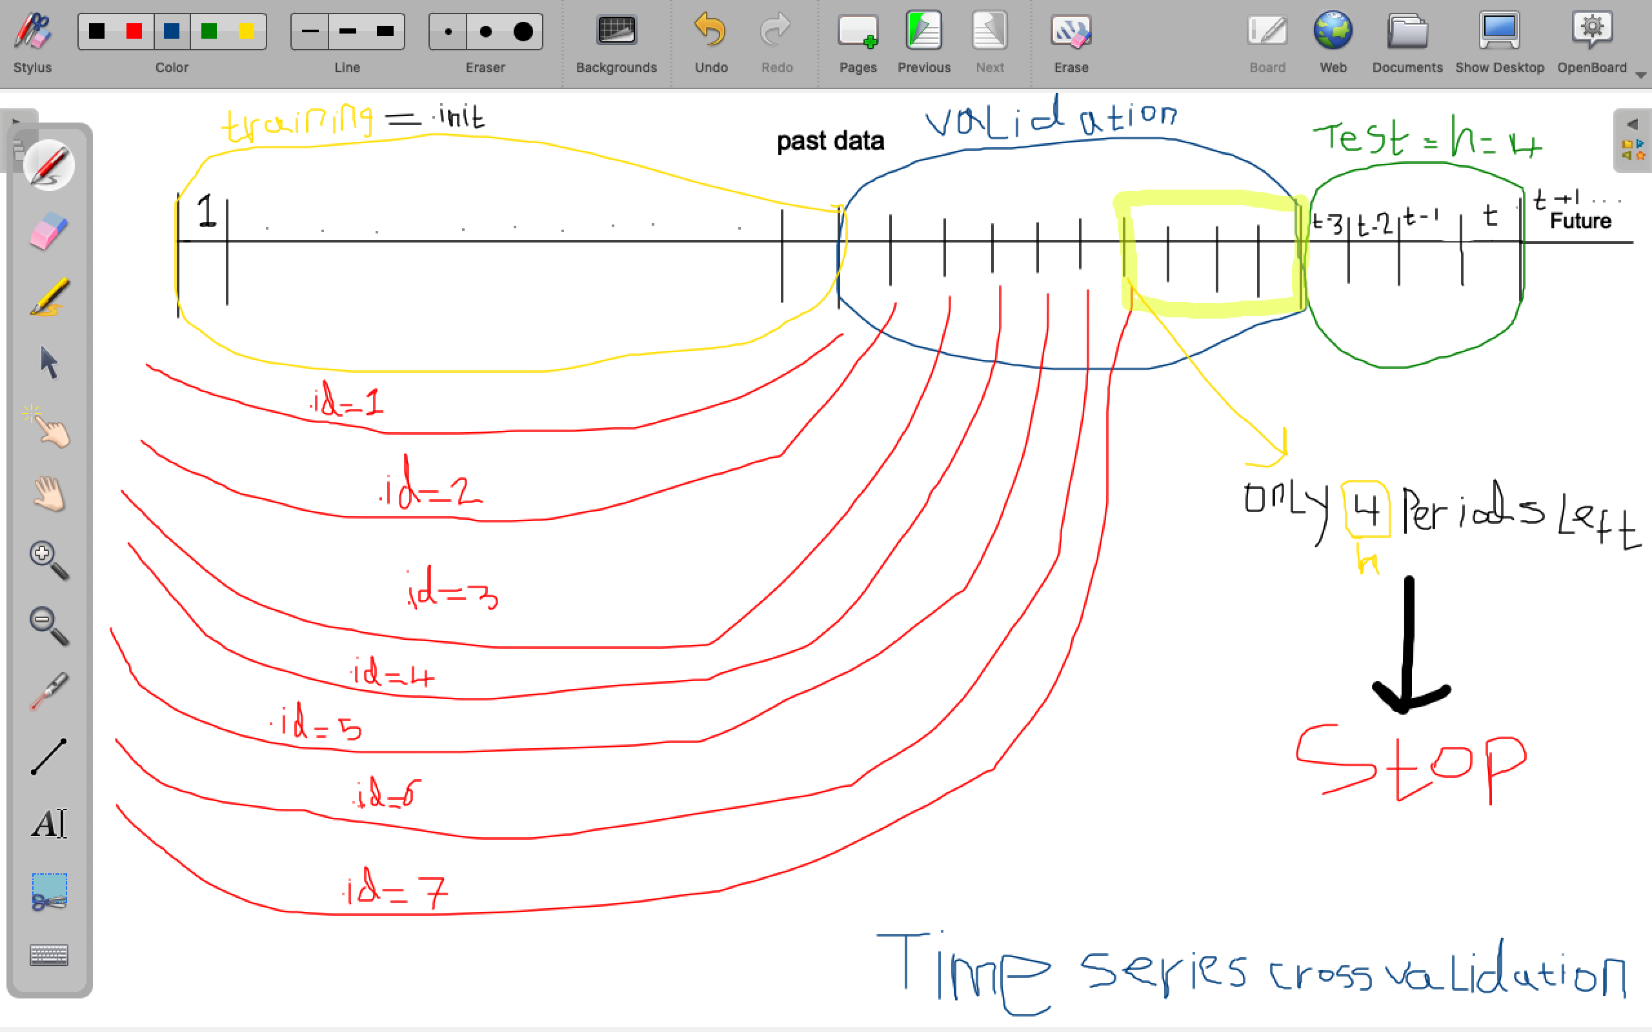Open the Stylus options
1652x1032 pixels.
tap(32, 43)
